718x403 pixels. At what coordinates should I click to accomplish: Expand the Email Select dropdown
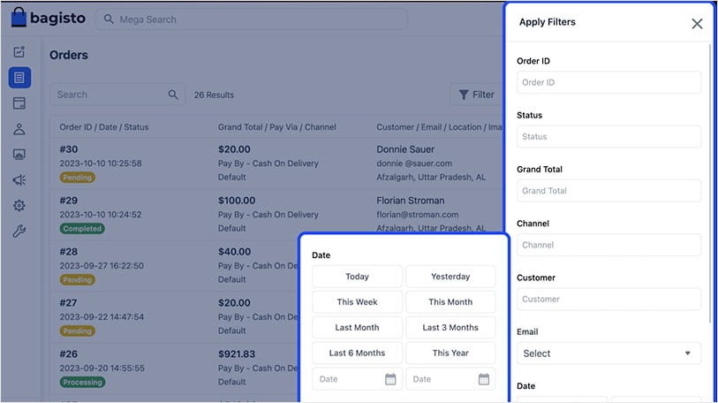coord(608,354)
